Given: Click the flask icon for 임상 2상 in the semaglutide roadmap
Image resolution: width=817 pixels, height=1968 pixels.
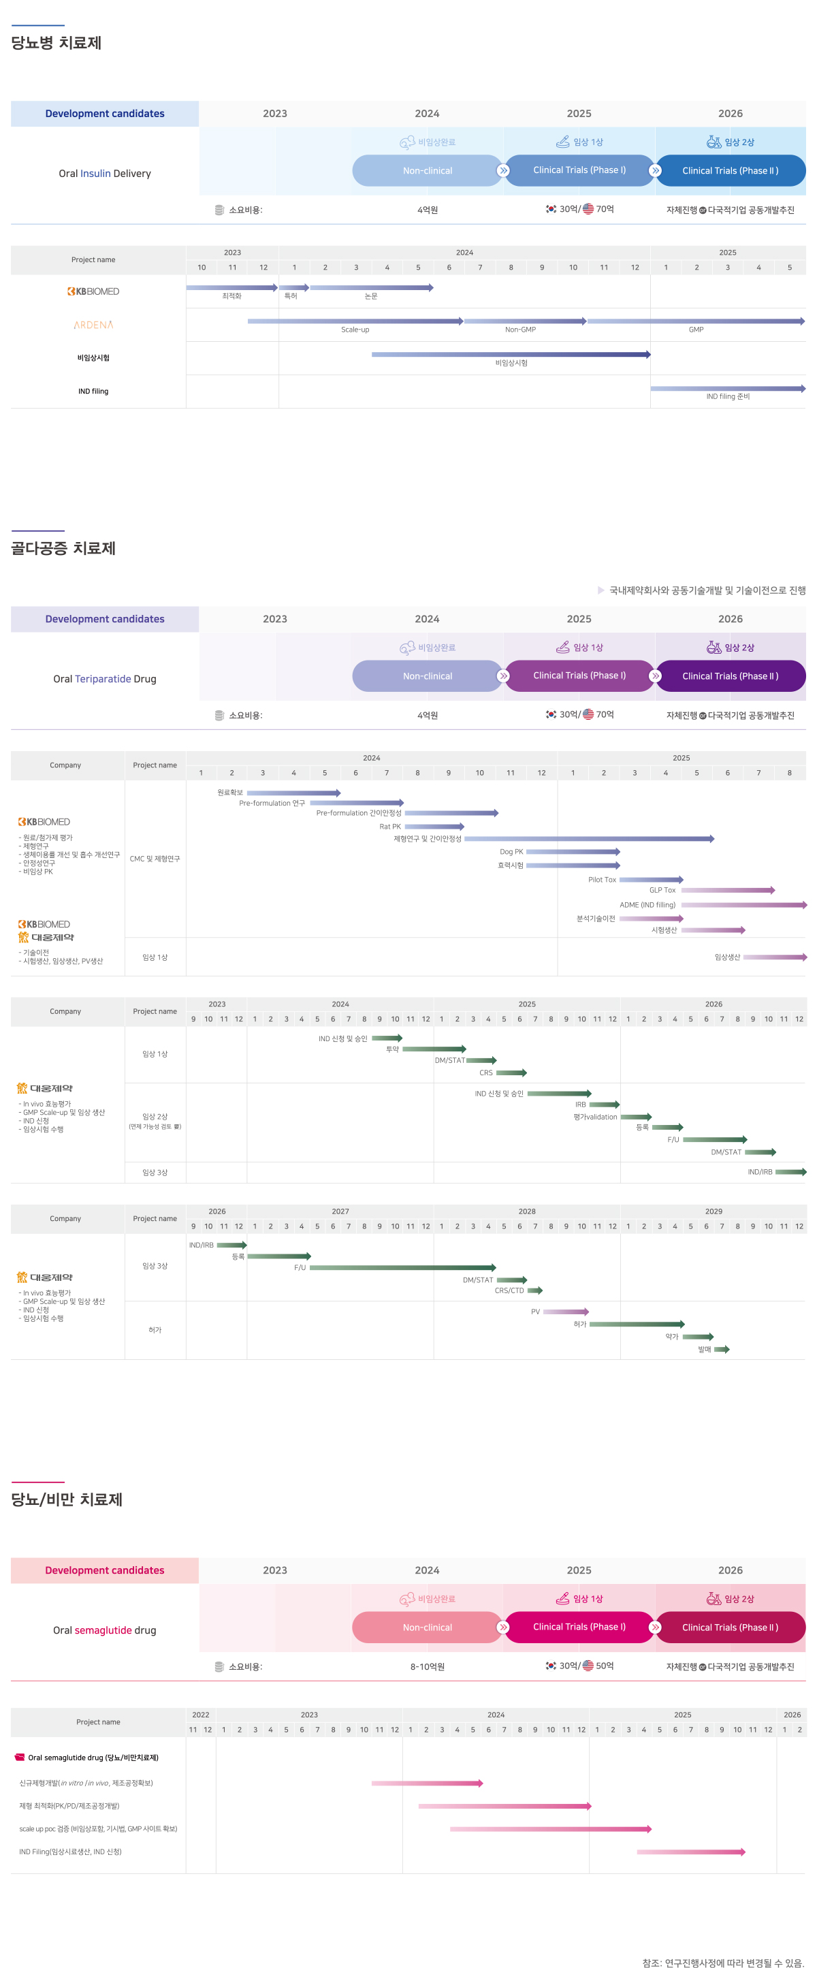Looking at the screenshot, I should click(713, 1598).
